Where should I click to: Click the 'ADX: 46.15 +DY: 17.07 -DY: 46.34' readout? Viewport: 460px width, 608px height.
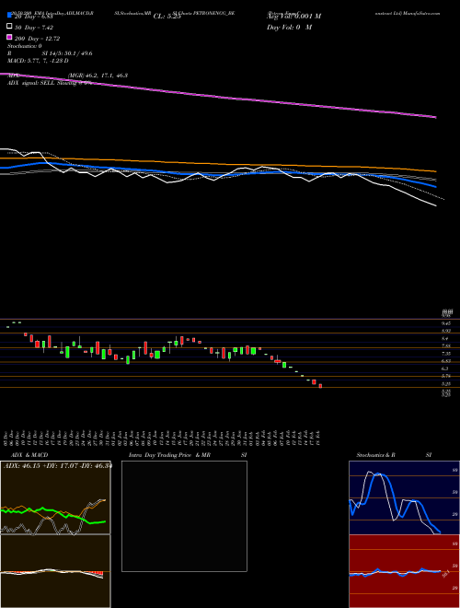tap(57, 466)
